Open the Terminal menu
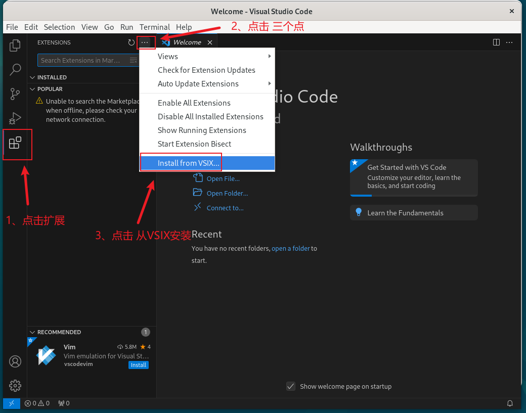This screenshot has width=526, height=413. pyautogui.click(x=155, y=27)
